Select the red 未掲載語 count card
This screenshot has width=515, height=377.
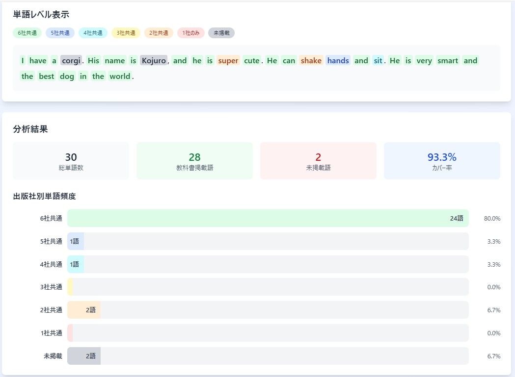click(318, 161)
